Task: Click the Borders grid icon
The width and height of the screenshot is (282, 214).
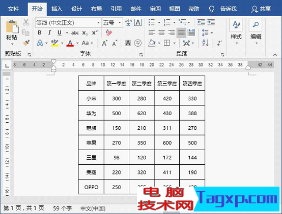Action: pyautogui.click(x=167, y=43)
